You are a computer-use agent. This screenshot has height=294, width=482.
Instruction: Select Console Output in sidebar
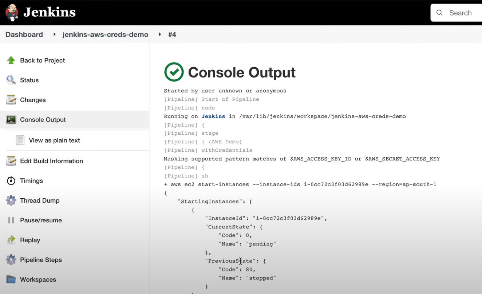43,120
